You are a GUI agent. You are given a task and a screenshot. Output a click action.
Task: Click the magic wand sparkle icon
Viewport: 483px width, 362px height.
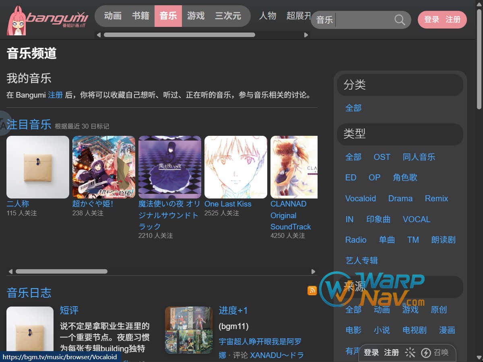coord(410,353)
